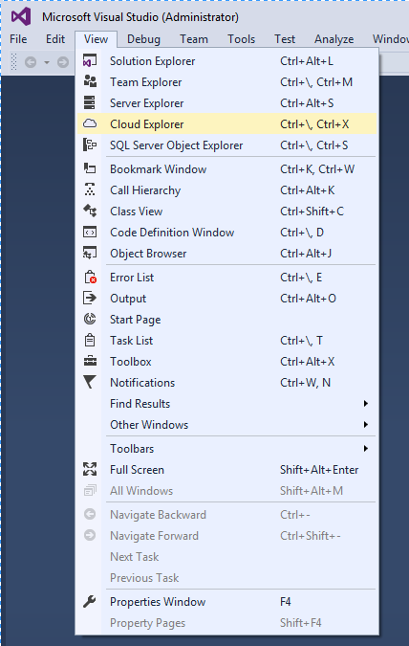
Task: Select Bookmark Window menu entry
Action: pos(227,168)
